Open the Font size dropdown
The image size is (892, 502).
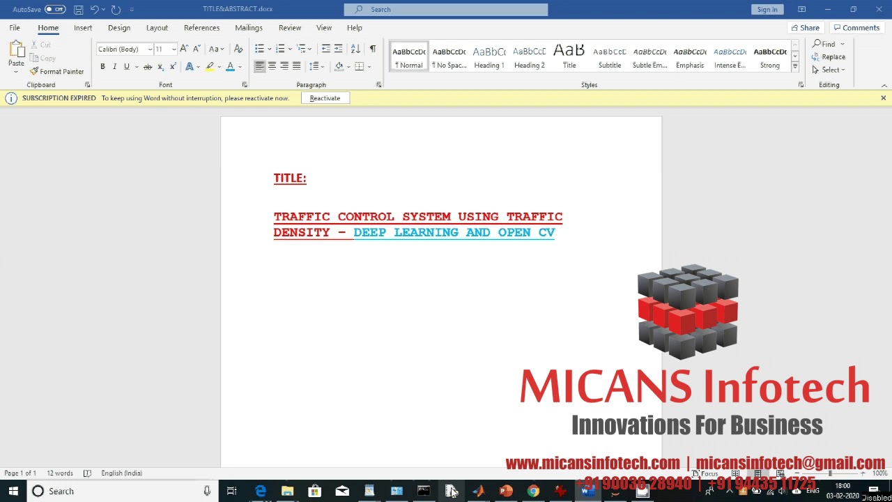(174, 50)
